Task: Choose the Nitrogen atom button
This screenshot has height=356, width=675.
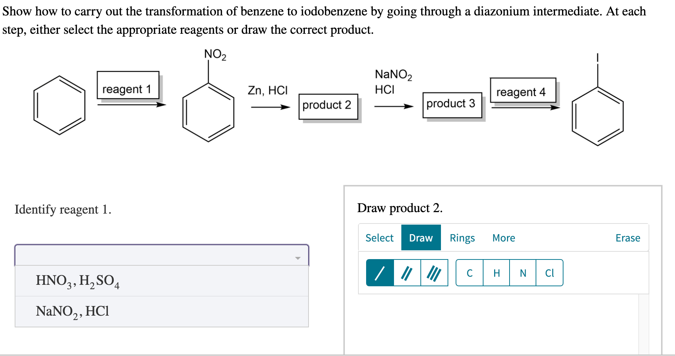Action: click(x=523, y=273)
